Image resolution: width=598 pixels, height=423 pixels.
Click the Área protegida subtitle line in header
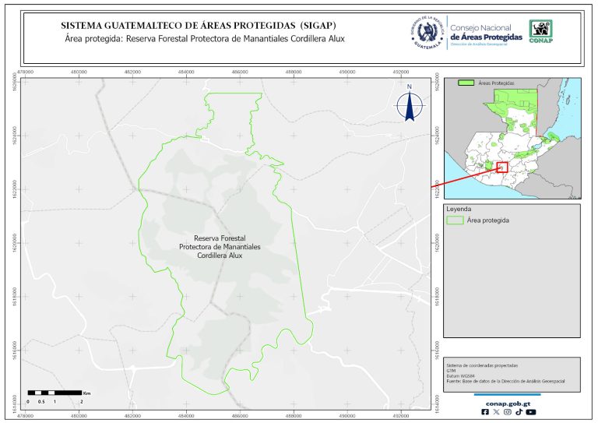click(205, 38)
